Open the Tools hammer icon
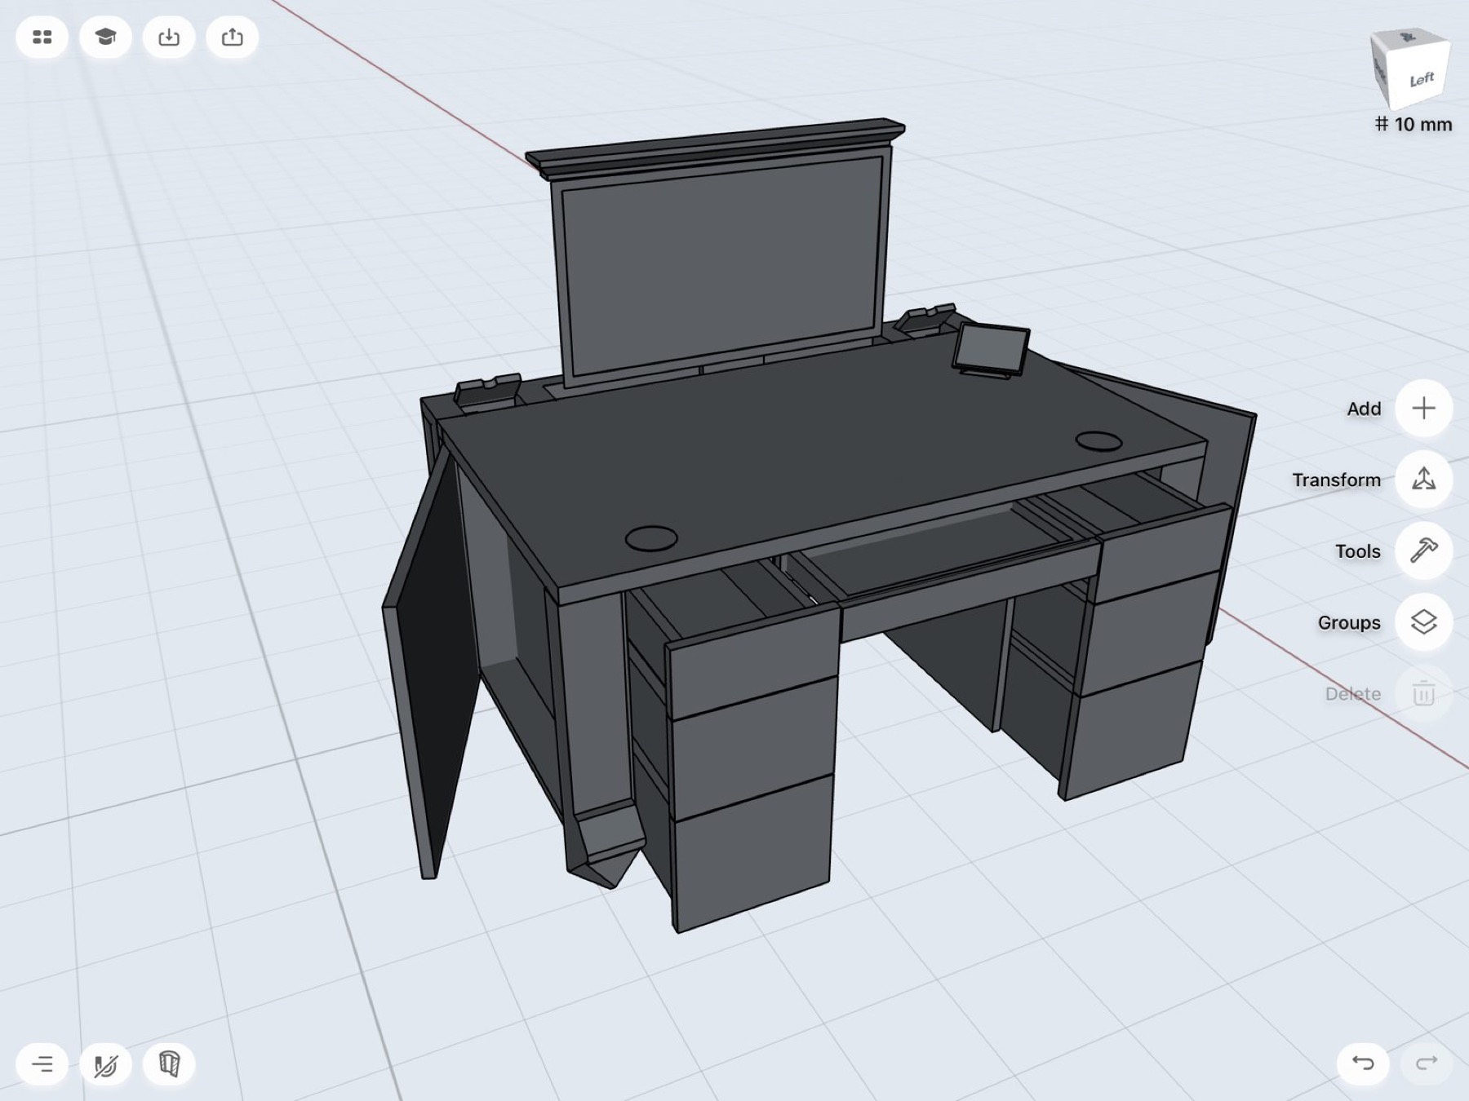This screenshot has height=1101, width=1469. click(1424, 551)
